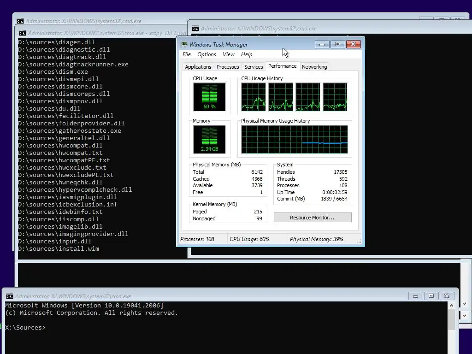This screenshot has width=472, height=354.
Task: Click the second CPU Usage History graph
Action: [281, 97]
